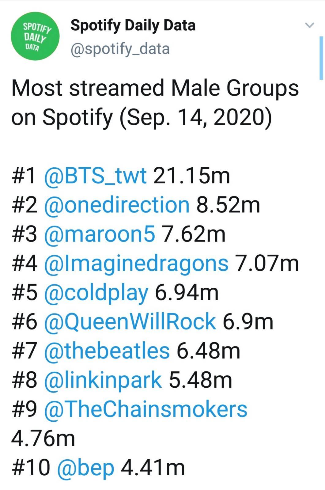Image resolution: width=325 pixels, height=490 pixels.
Task: Open the Spotify Daily Data display name
Action: pyautogui.click(x=133, y=25)
